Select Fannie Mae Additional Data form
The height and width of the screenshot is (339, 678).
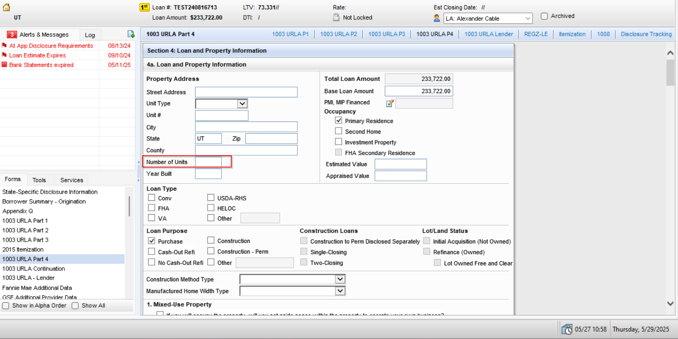[x=37, y=288]
